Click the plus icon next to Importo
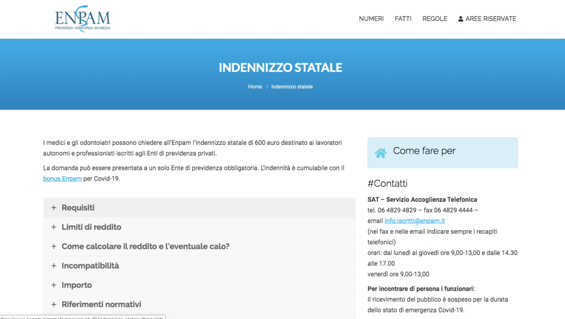 coord(54,285)
